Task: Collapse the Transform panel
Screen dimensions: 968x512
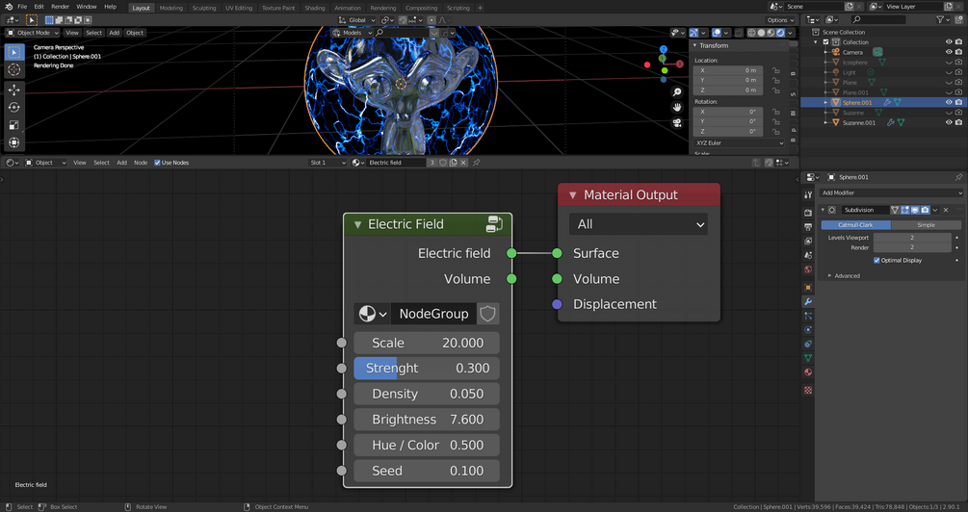Action: click(x=695, y=45)
